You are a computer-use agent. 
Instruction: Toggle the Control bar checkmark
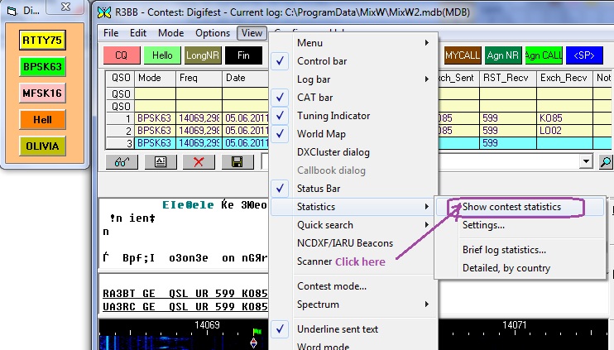click(322, 61)
